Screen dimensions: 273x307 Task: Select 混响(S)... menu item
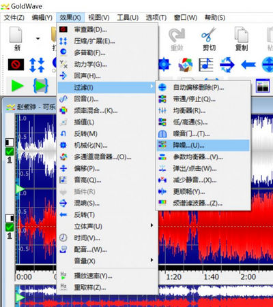(x=107, y=203)
